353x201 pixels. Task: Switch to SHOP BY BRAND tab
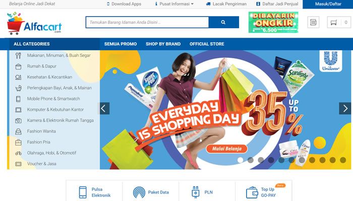(163, 44)
